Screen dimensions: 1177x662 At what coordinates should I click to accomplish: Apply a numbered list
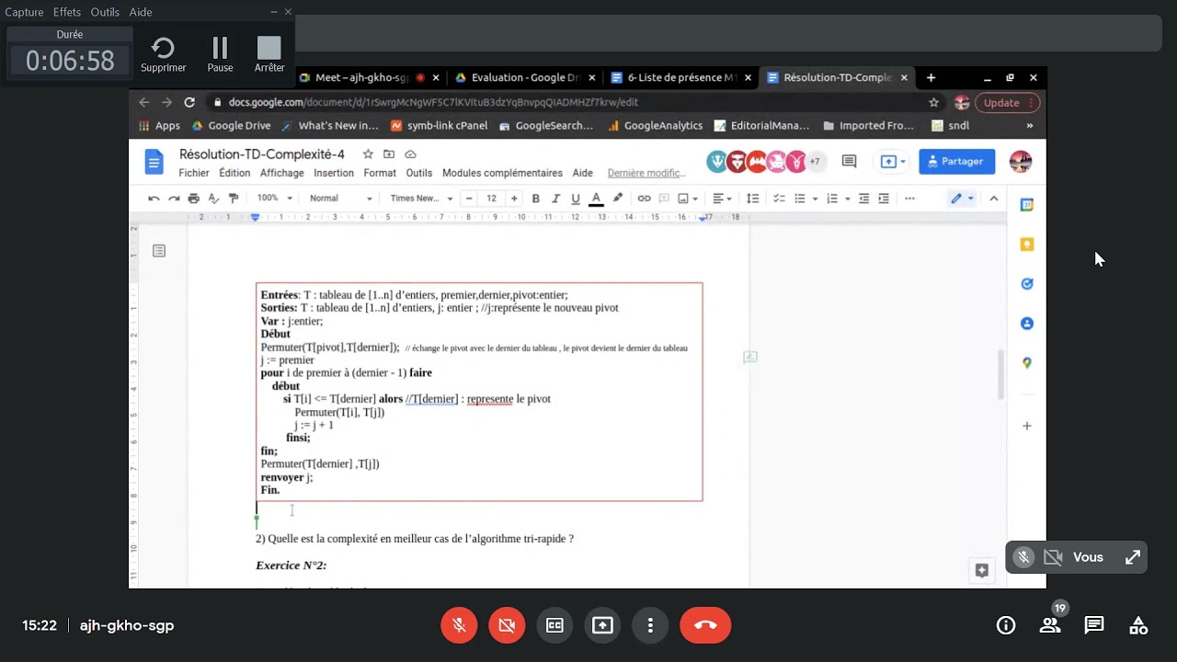[832, 199]
